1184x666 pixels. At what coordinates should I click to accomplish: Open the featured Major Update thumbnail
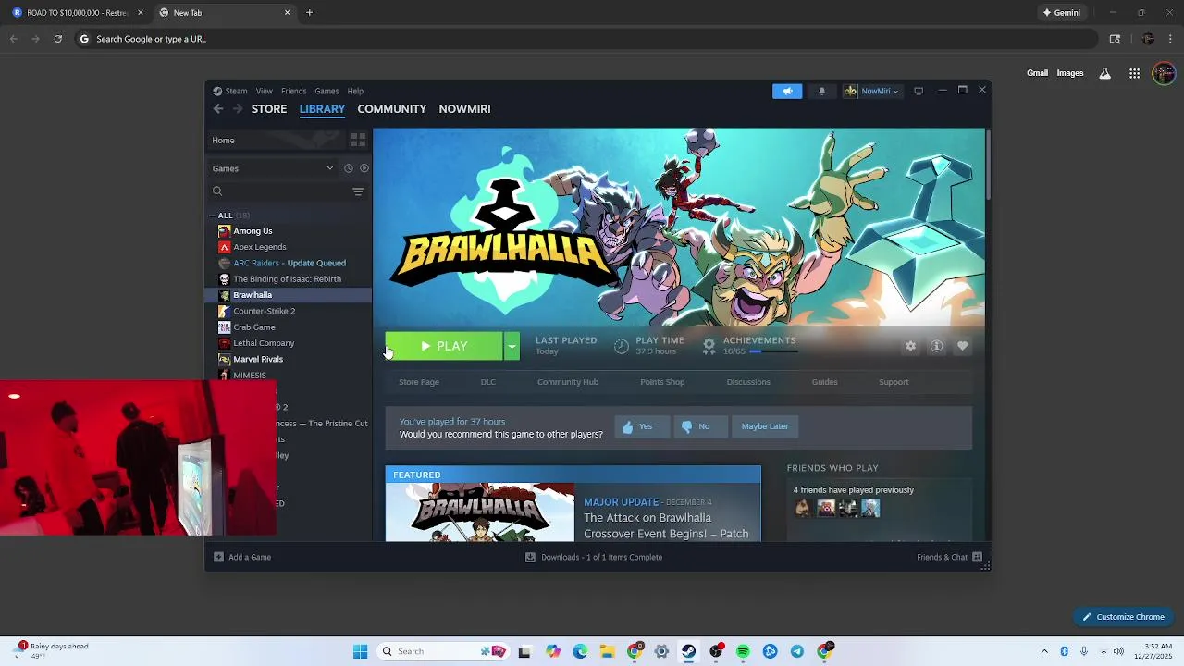point(480,512)
